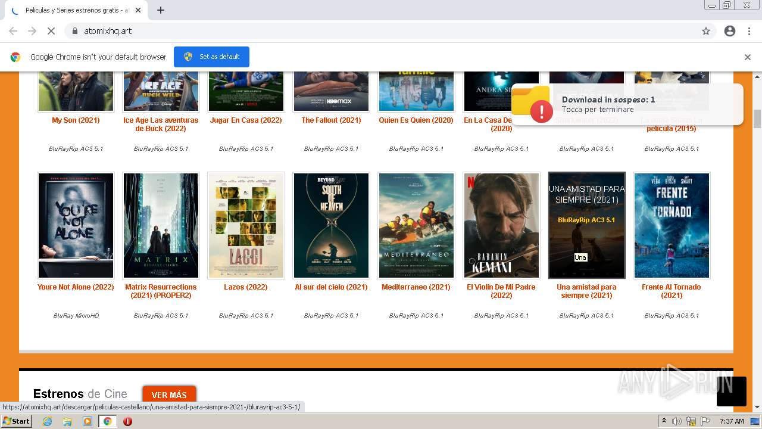Bookmark this page with star icon
Screen dimensions: 762x429
(x=706, y=31)
